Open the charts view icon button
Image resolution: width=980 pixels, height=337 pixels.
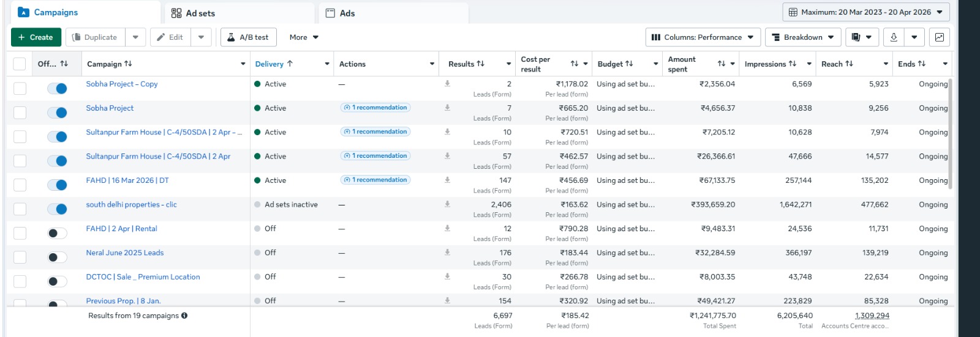[x=939, y=37]
